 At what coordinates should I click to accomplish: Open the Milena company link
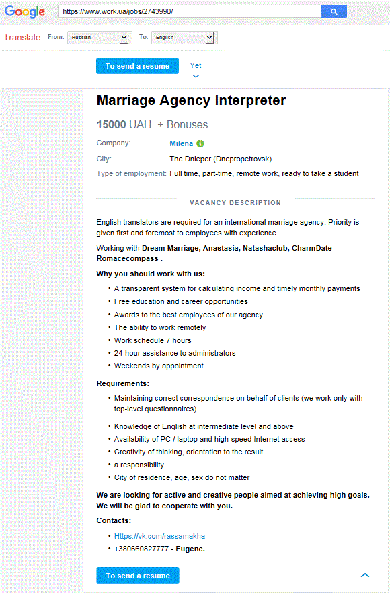coord(181,143)
